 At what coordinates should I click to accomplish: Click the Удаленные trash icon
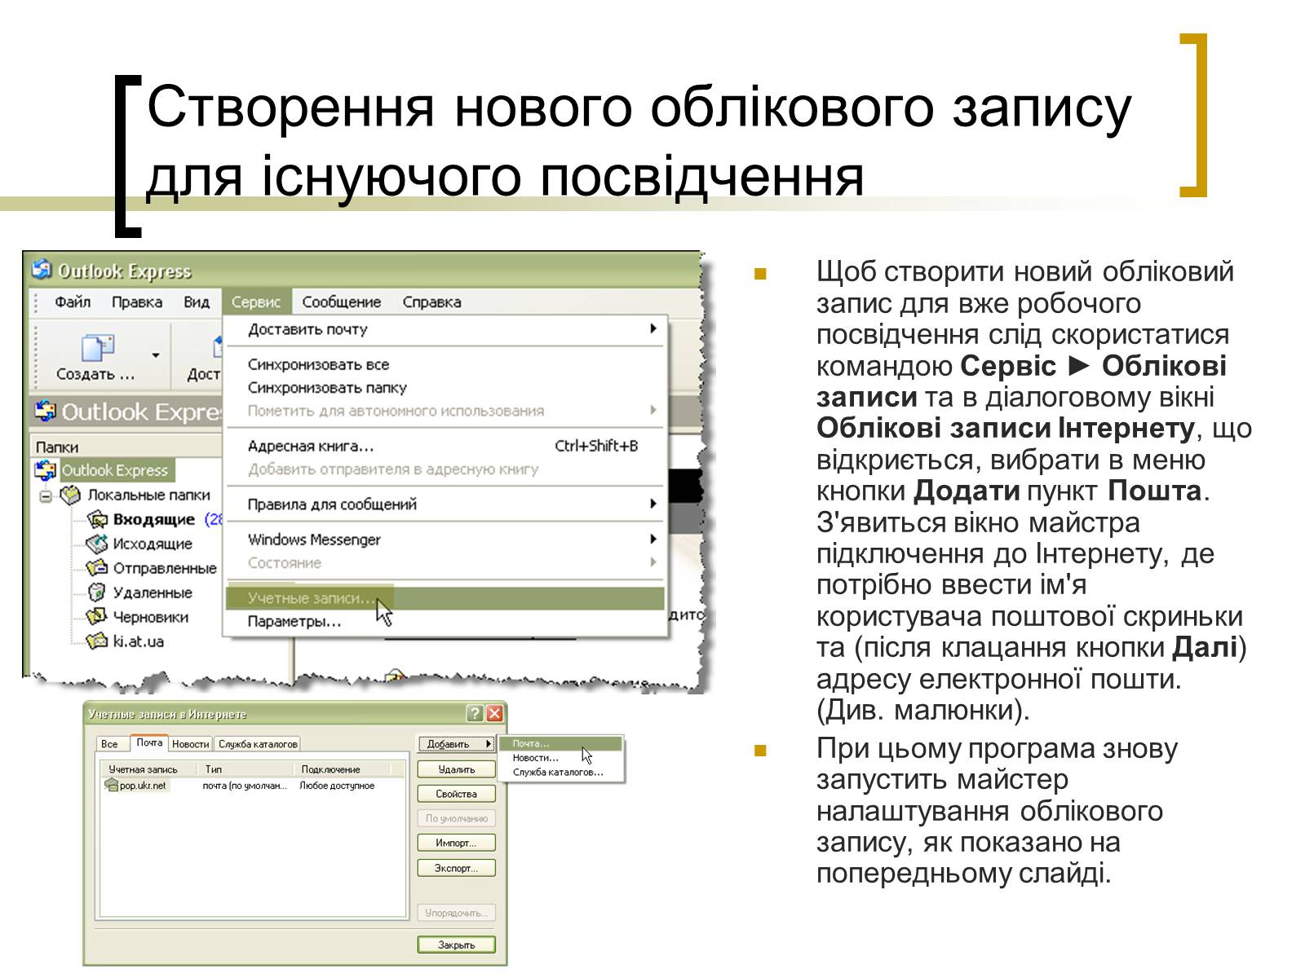tap(97, 592)
